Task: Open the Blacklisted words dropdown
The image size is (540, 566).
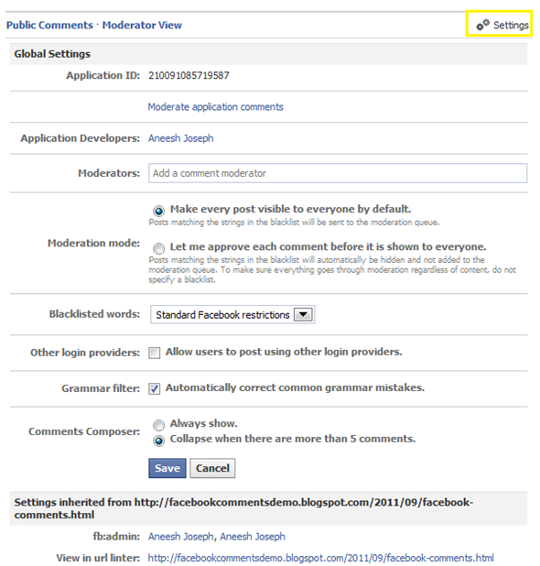Action: coord(232,315)
